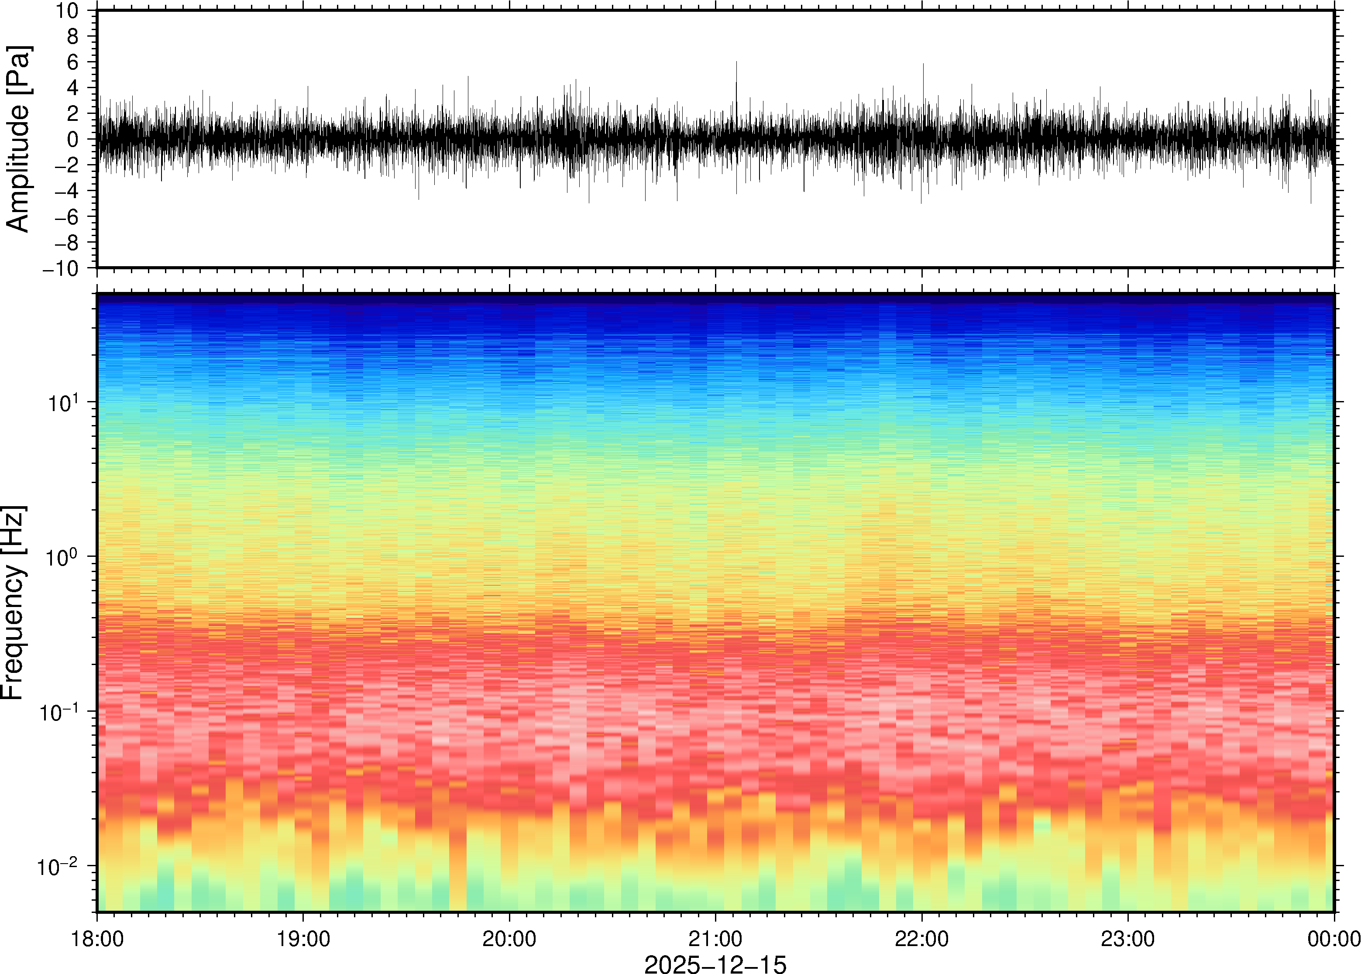The width and height of the screenshot is (1361, 974).
Task: Click the 0 amplitude tick label
Action: (x=73, y=139)
